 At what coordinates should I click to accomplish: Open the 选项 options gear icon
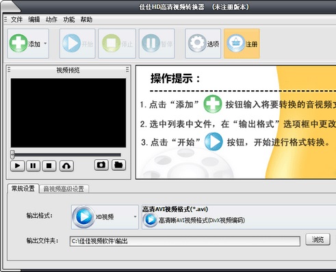click(197, 43)
